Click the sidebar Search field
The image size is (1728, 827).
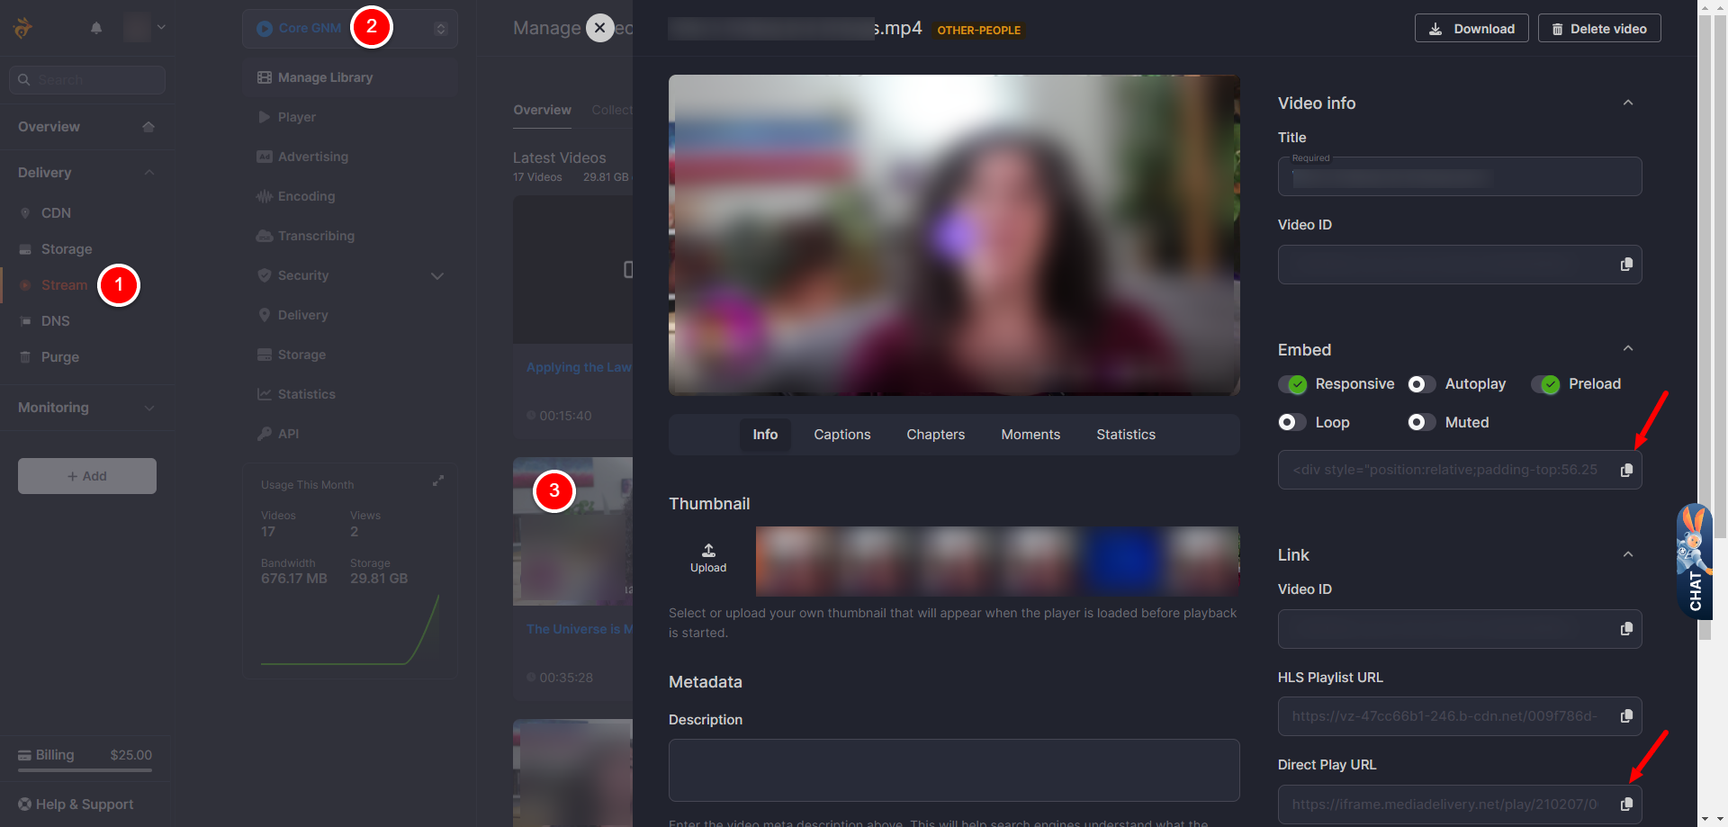coord(87,80)
